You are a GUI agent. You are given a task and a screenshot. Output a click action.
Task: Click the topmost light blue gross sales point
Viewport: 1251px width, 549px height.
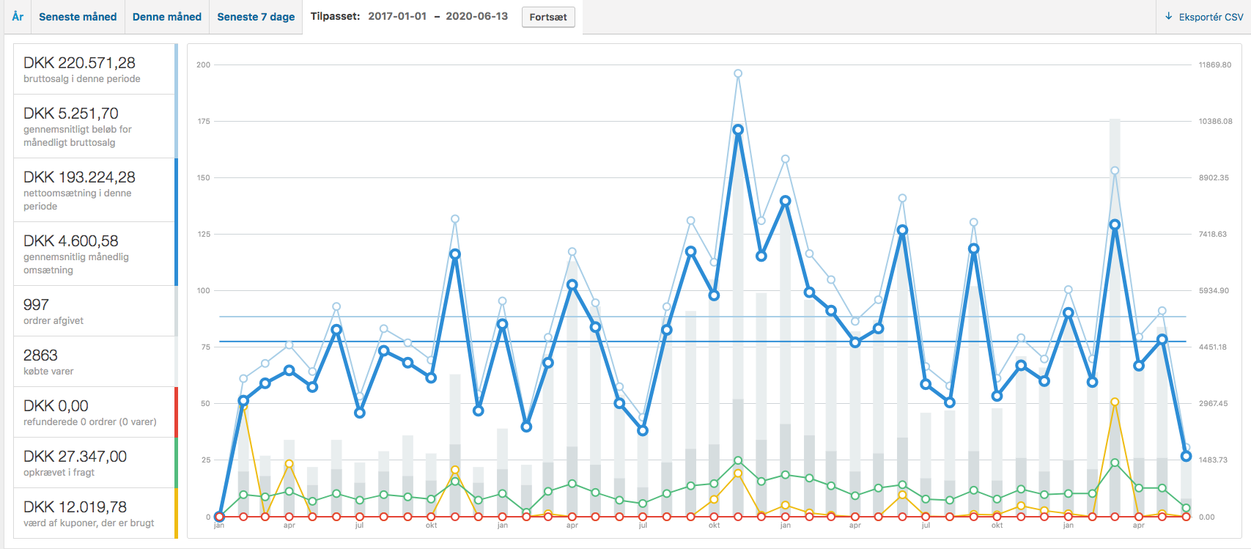click(x=738, y=73)
